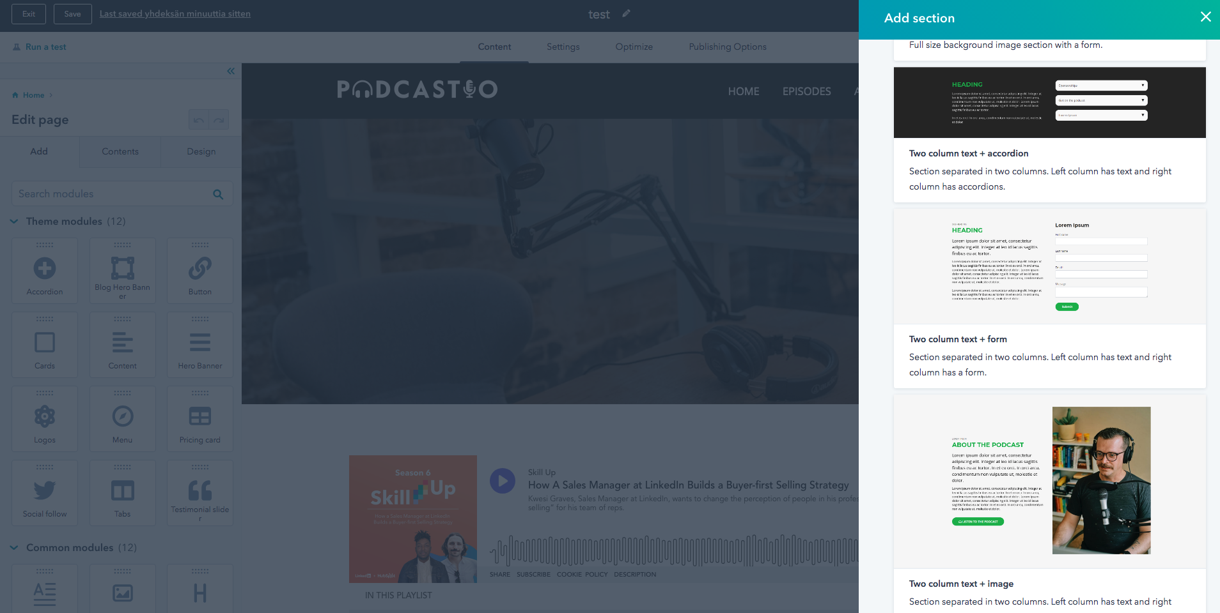Click HOME in the page navigation

tap(744, 91)
